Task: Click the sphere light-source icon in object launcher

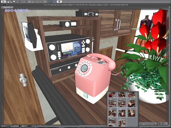Action: pyautogui.click(x=160, y=123)
